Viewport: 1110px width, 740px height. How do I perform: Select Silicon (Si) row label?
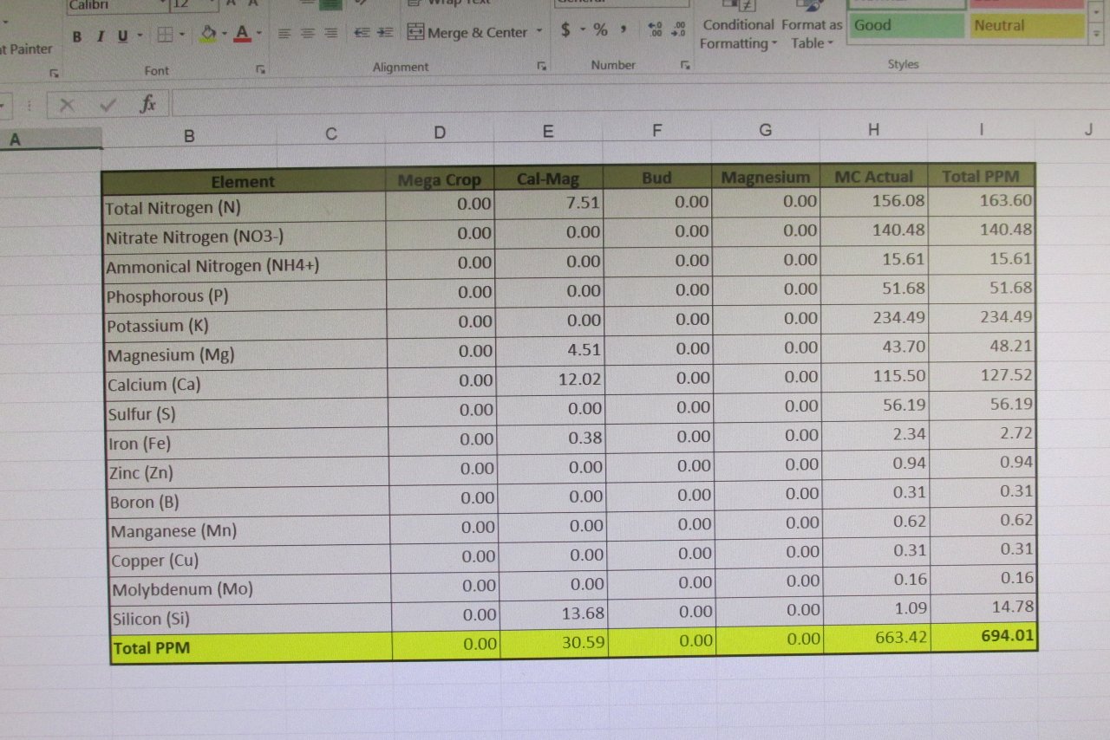click(251, 618)
